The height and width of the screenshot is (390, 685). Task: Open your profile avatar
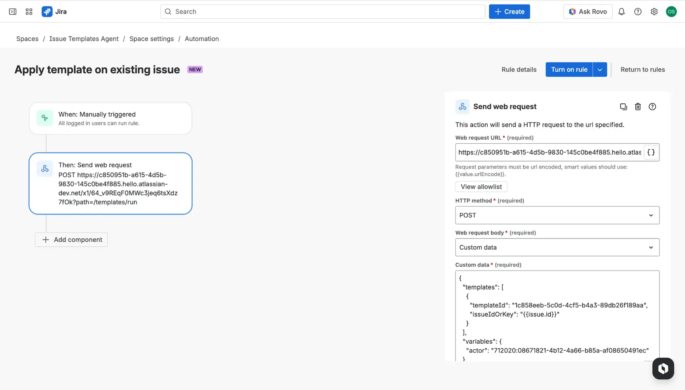671,11
